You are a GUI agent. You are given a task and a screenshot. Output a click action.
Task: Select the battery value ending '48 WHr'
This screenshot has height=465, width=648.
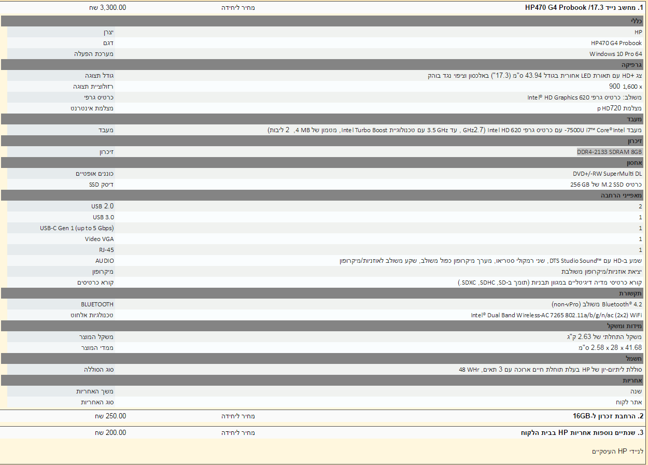pos(550,370)
